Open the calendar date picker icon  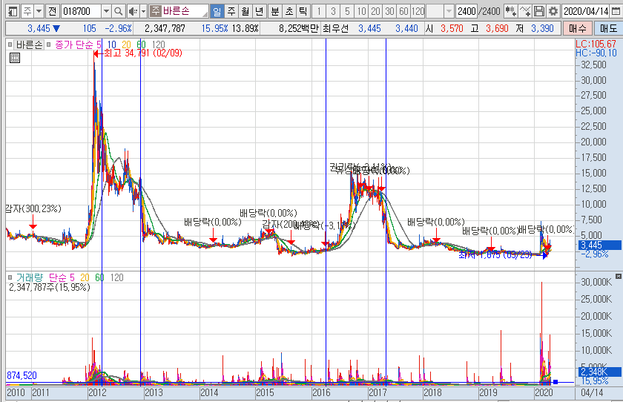click(616, 11)
